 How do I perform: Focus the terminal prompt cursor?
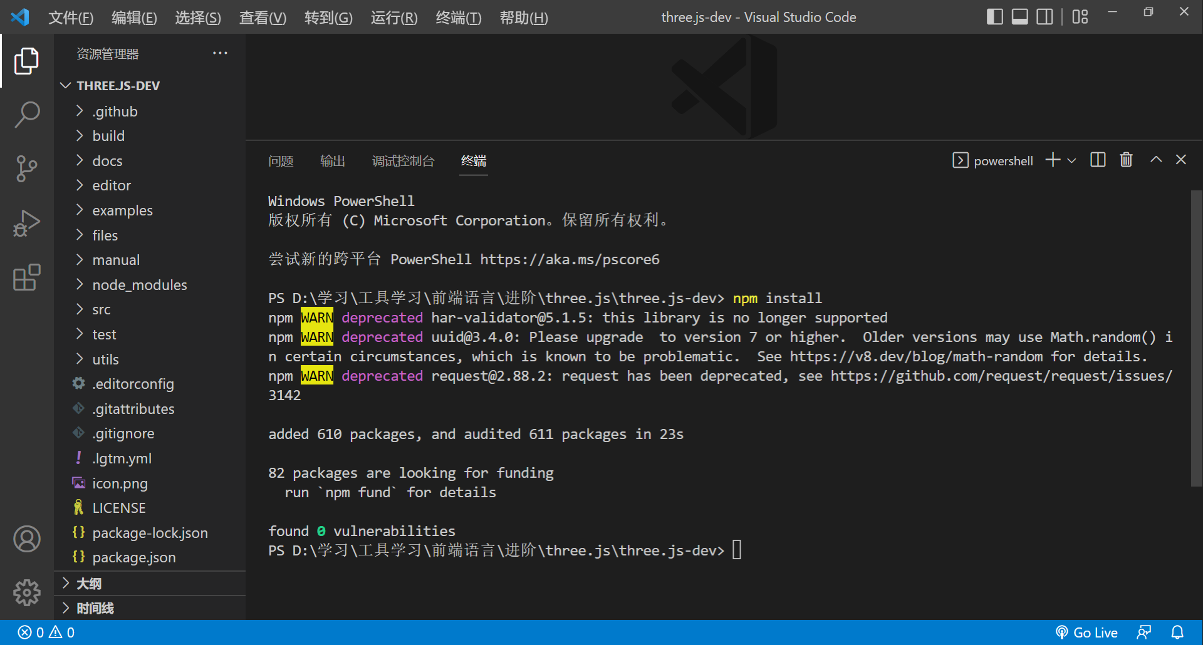(x=737, y=550)
